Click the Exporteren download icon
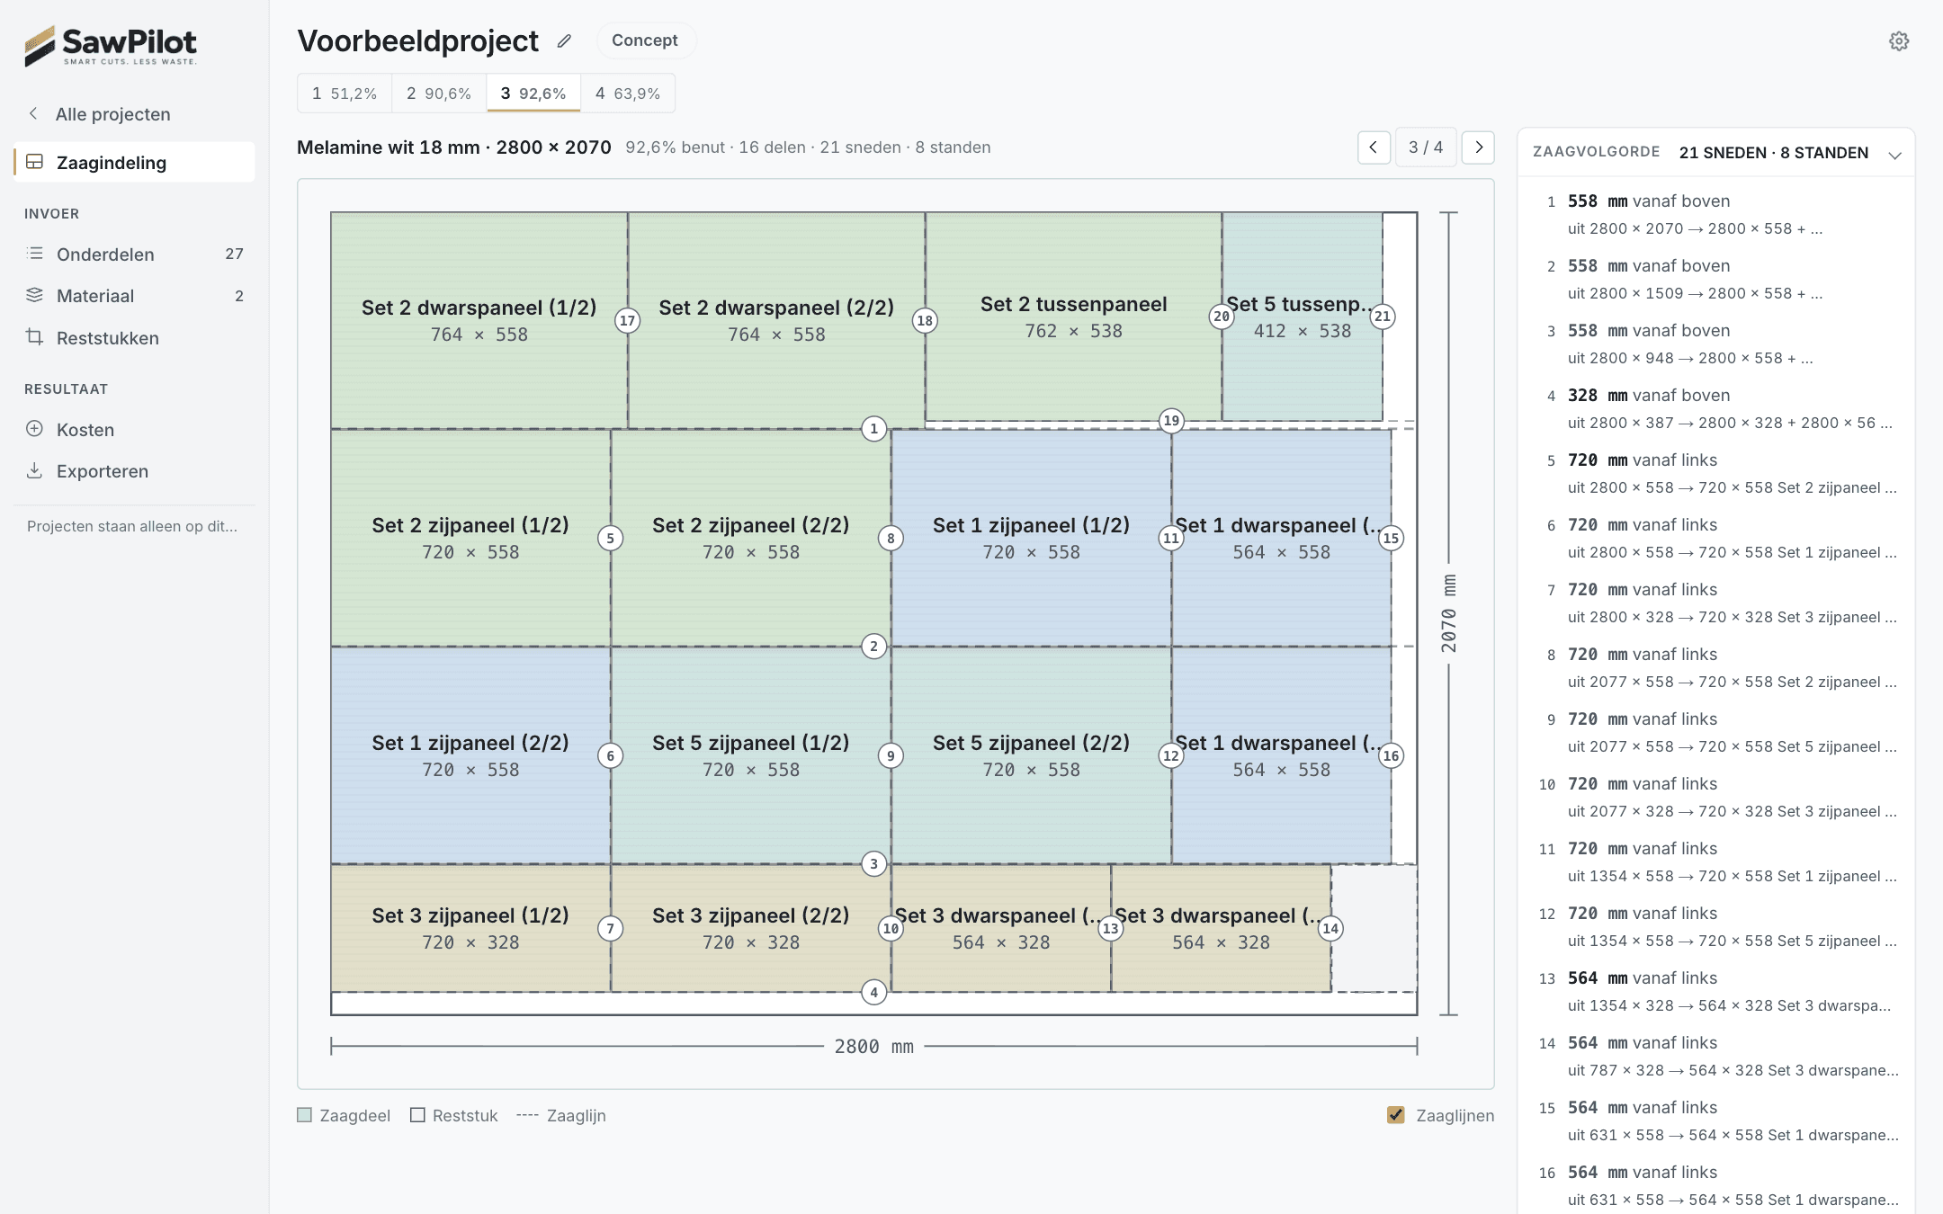This screenshot has width=1943, height=1214. click(x=34, y=470)
